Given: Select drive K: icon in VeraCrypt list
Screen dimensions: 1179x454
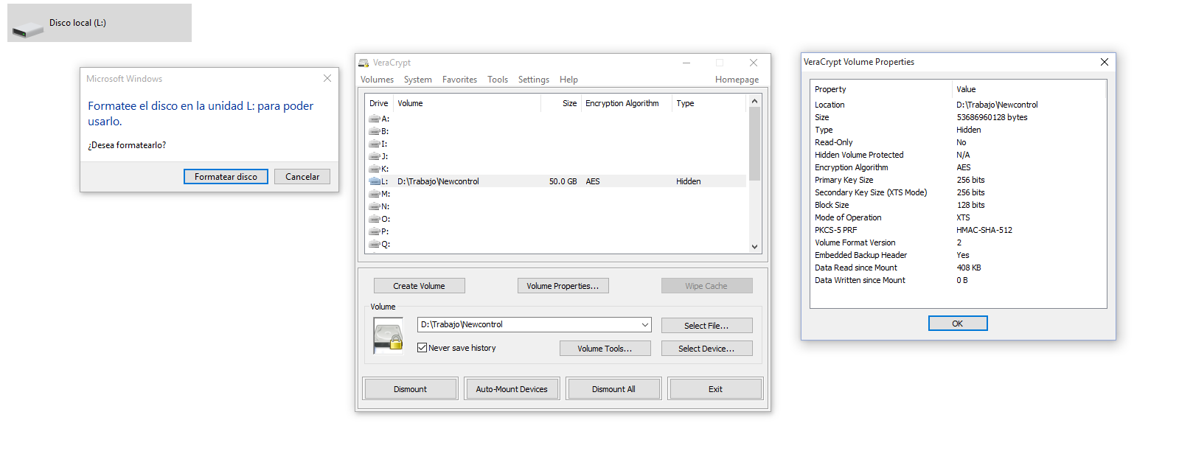Looking at the screenshot, I should (x=375, y=169).
